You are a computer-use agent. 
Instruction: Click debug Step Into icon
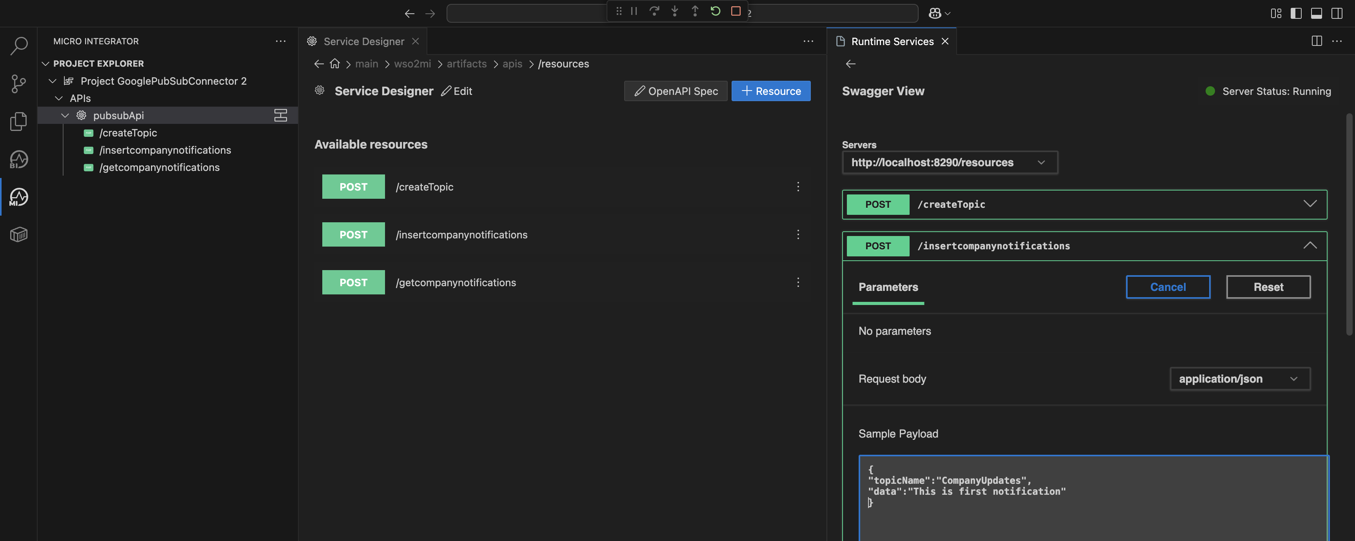coord(674,11)
